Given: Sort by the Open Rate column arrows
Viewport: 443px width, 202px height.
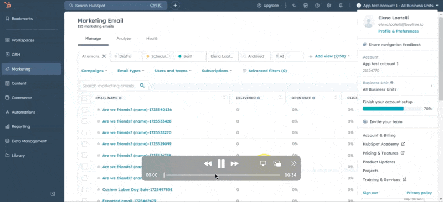Looking at the screenshot, I should click(x=336, y=98).
